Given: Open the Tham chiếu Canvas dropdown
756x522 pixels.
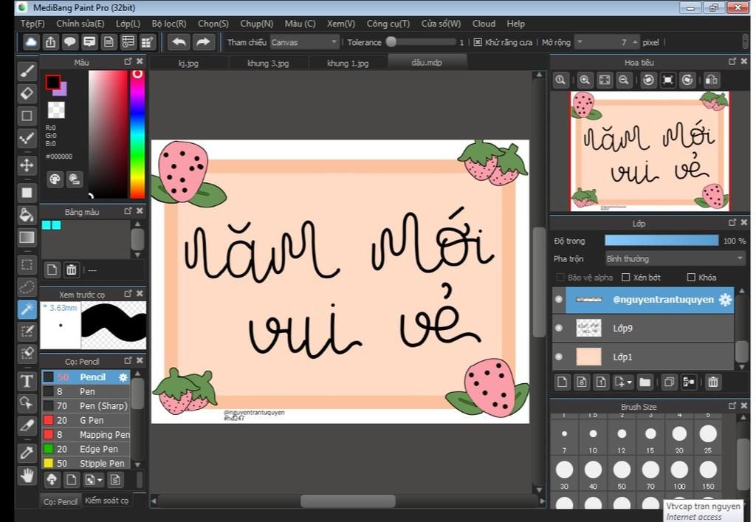Looking at the screenshot, I should (304, 42).
